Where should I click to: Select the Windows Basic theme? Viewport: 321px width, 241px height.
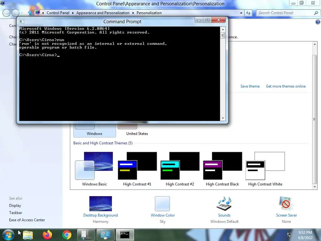point(94,169)
